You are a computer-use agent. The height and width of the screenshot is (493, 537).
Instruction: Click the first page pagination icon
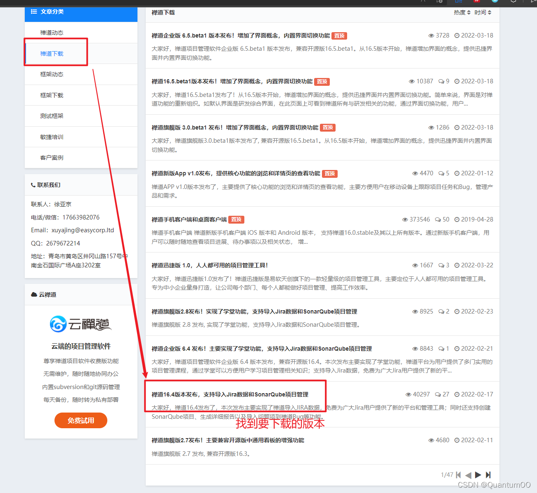(x=458, y=475)
